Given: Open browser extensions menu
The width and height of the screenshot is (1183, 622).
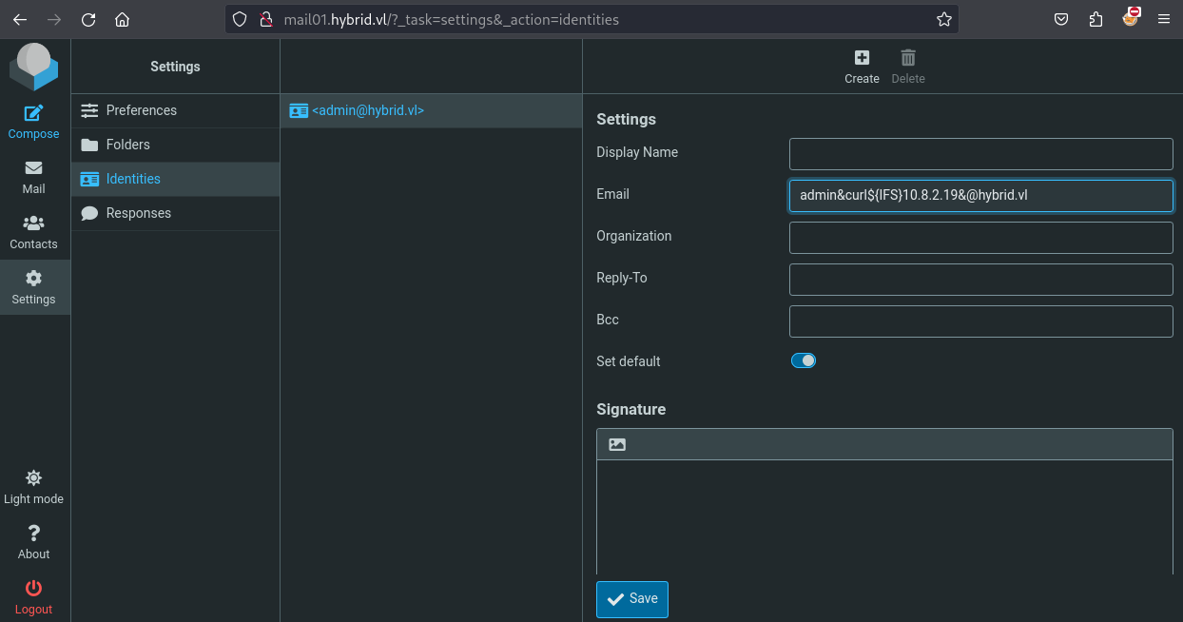Looking at the screenshot, I should 1096,19.
